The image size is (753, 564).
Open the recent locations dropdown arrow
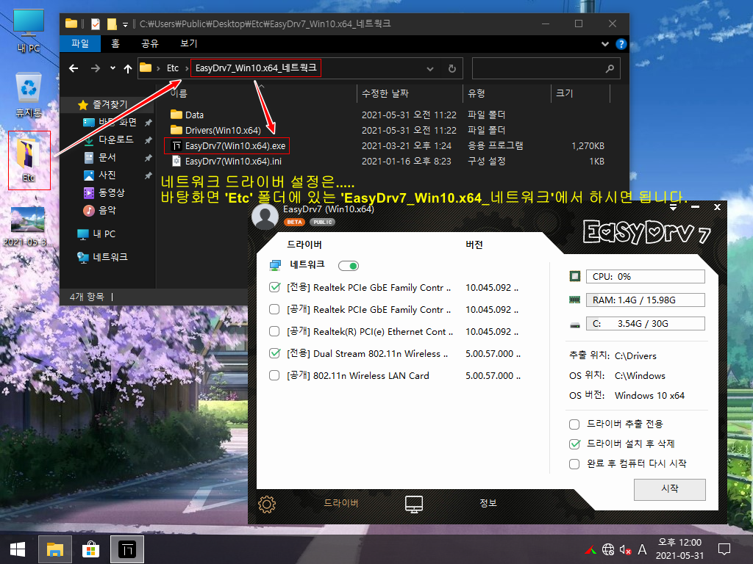[x=113, y=68]
